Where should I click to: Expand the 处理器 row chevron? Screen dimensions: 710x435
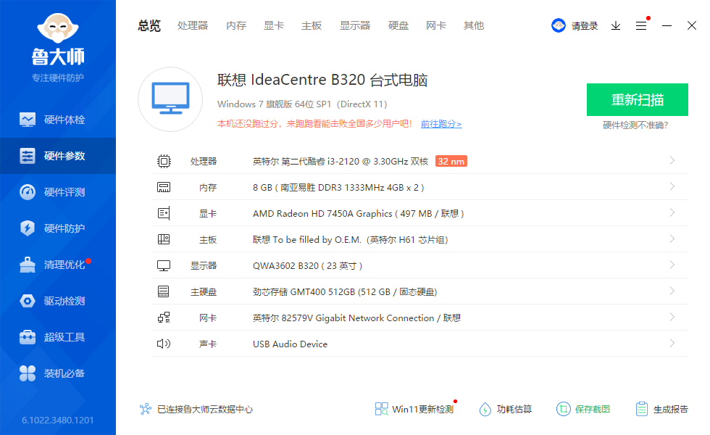pos(672,160)
